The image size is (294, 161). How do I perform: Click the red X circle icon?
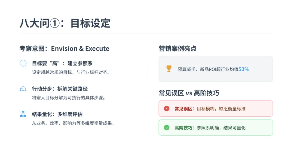point(167,109)
